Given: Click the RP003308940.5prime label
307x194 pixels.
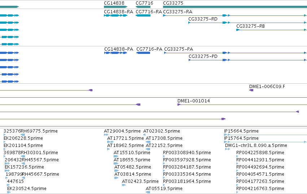Looking at the screenshot, I should click(187, 153).
